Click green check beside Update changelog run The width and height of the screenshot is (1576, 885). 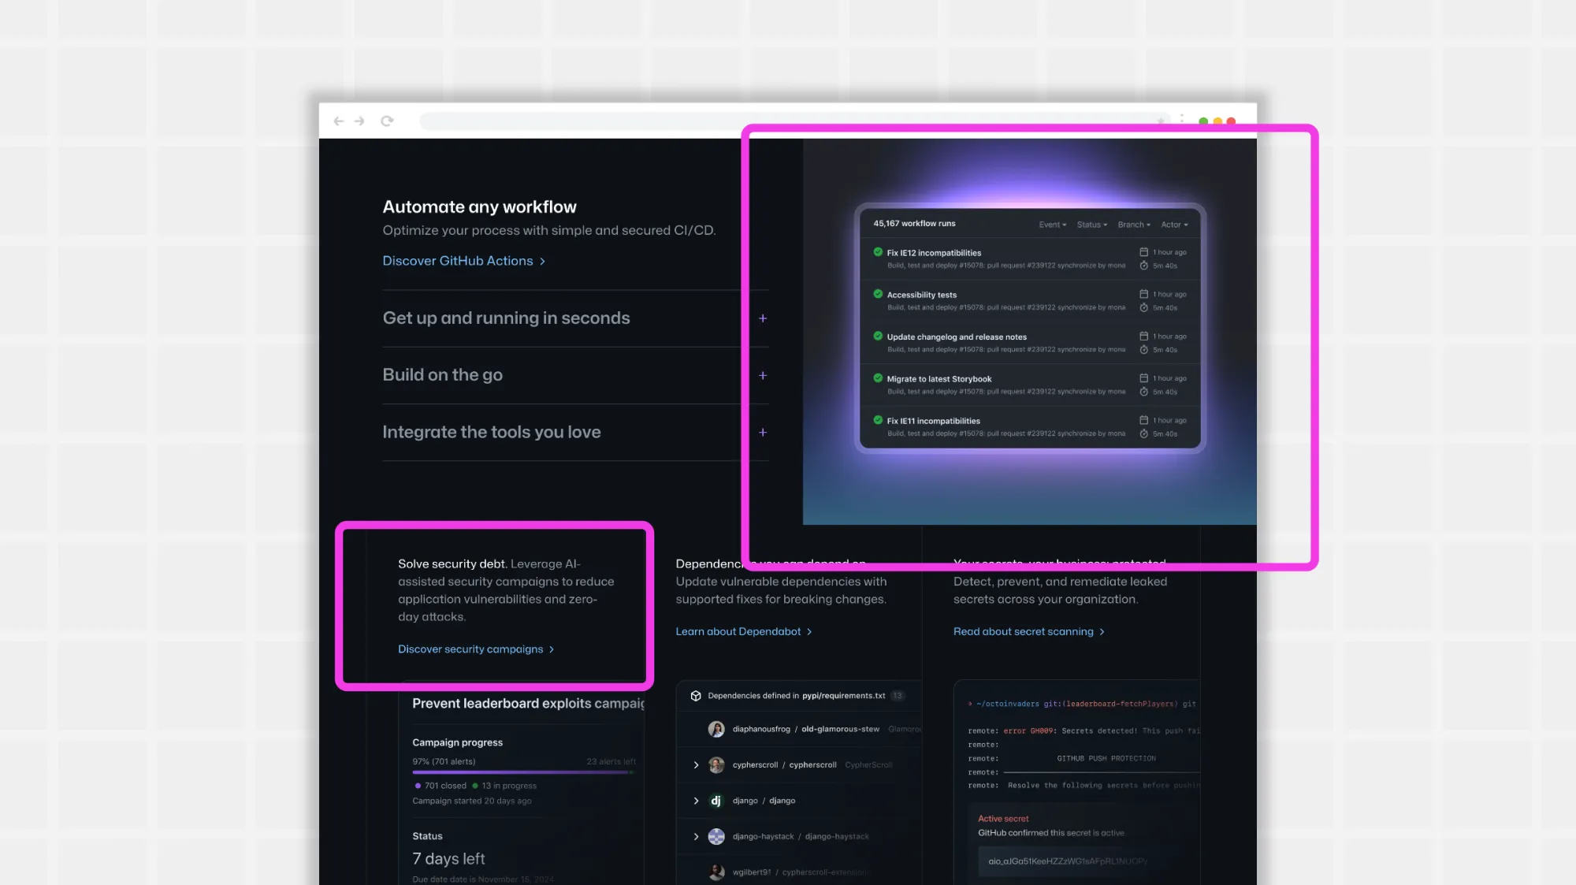point(878,336)
